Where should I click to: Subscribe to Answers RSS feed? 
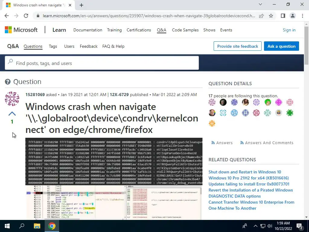click(x=222, y=143)
